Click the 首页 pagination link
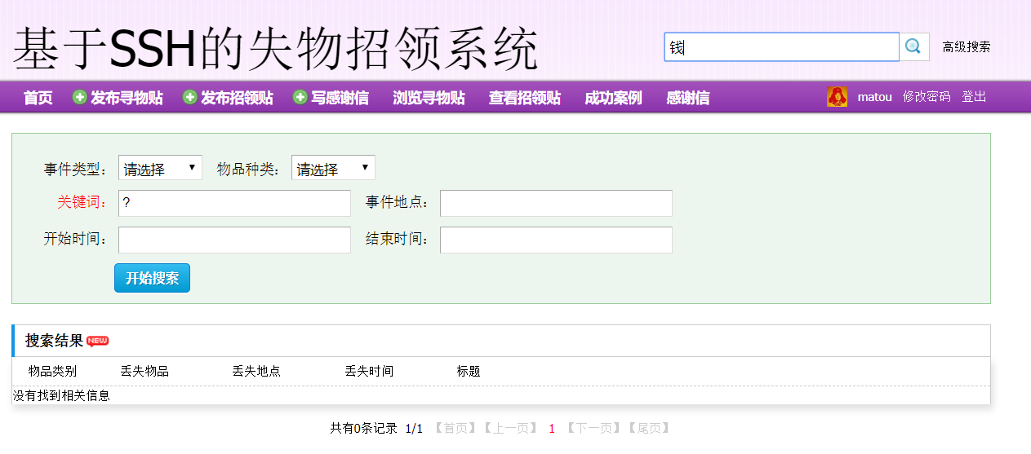The width and height of the screenshot is (1031, 454). (x=455, y=429)
